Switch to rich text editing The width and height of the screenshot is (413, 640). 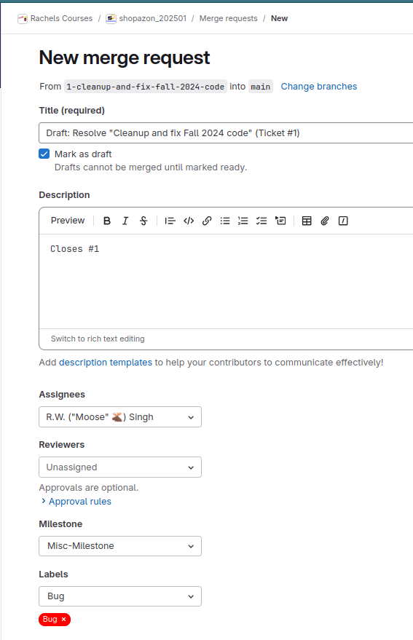(x=98, y=339)
